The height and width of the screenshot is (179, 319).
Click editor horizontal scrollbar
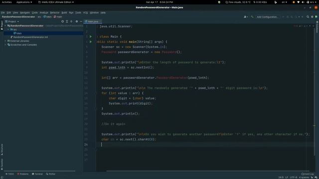[207, 171]
